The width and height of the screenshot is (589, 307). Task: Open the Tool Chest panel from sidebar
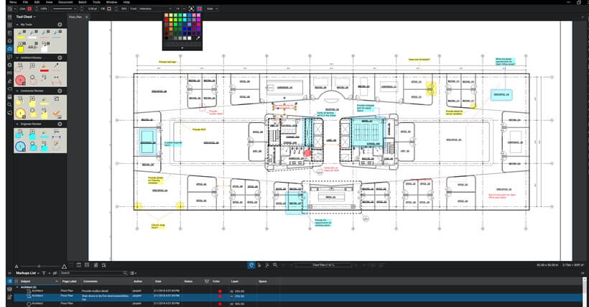[x=10, y=49]
